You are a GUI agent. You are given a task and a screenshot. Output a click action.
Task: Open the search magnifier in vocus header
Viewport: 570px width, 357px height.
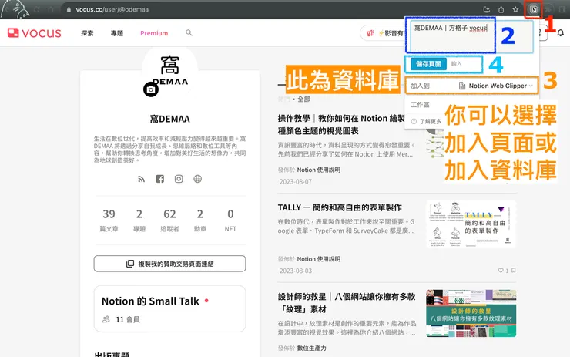click(x=189, y=32)
